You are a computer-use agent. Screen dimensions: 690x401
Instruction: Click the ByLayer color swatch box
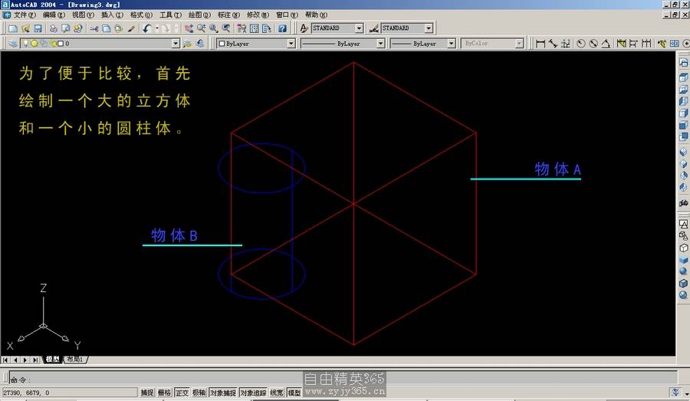coord(222,44)
